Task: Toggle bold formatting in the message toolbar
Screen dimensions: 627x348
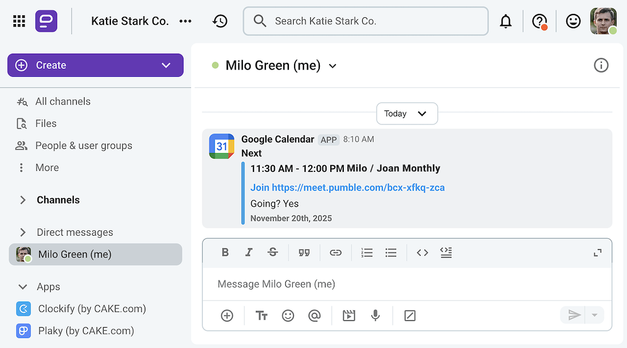Action: click(225, 252)
